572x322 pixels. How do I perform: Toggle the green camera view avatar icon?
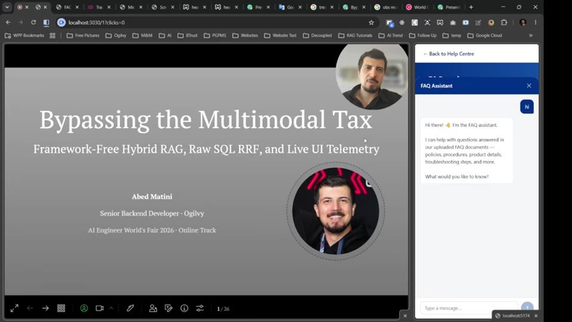[x=84, y=308]
